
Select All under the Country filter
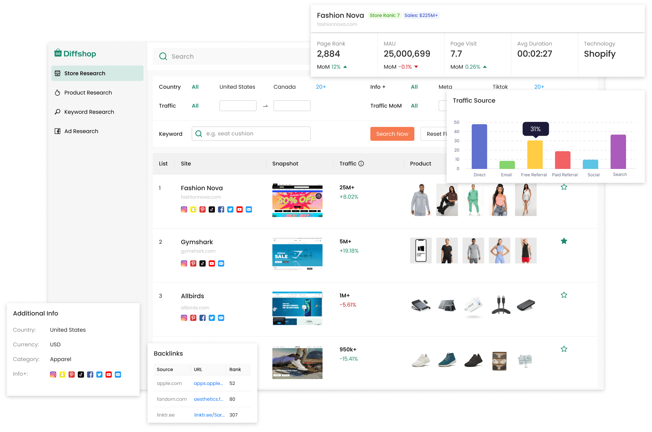point(195,86)
